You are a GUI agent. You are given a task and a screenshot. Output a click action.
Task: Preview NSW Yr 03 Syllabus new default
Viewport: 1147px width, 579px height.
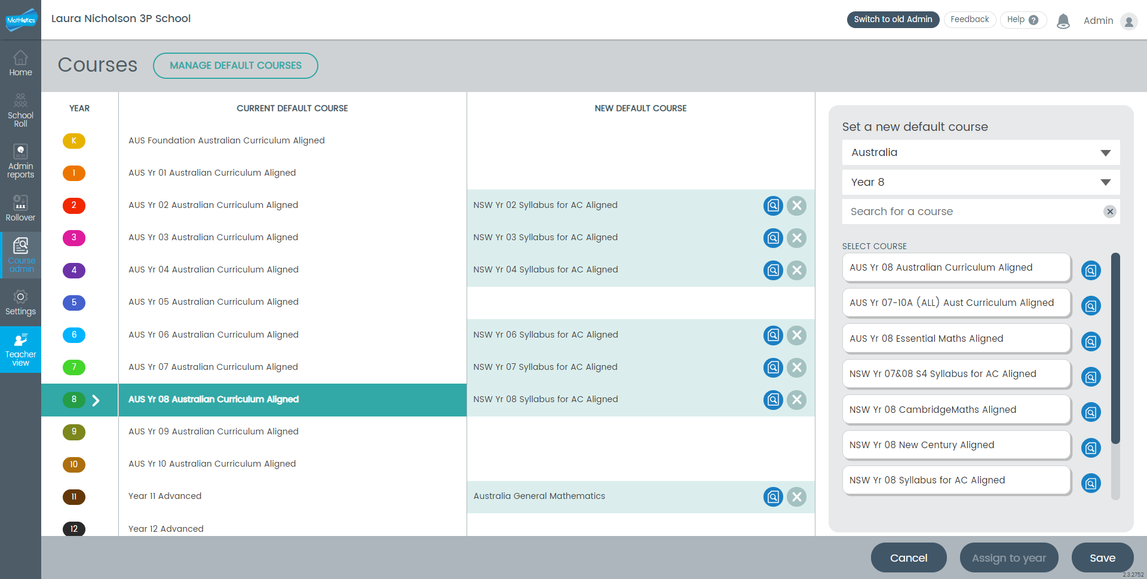[x=773, y=238]
